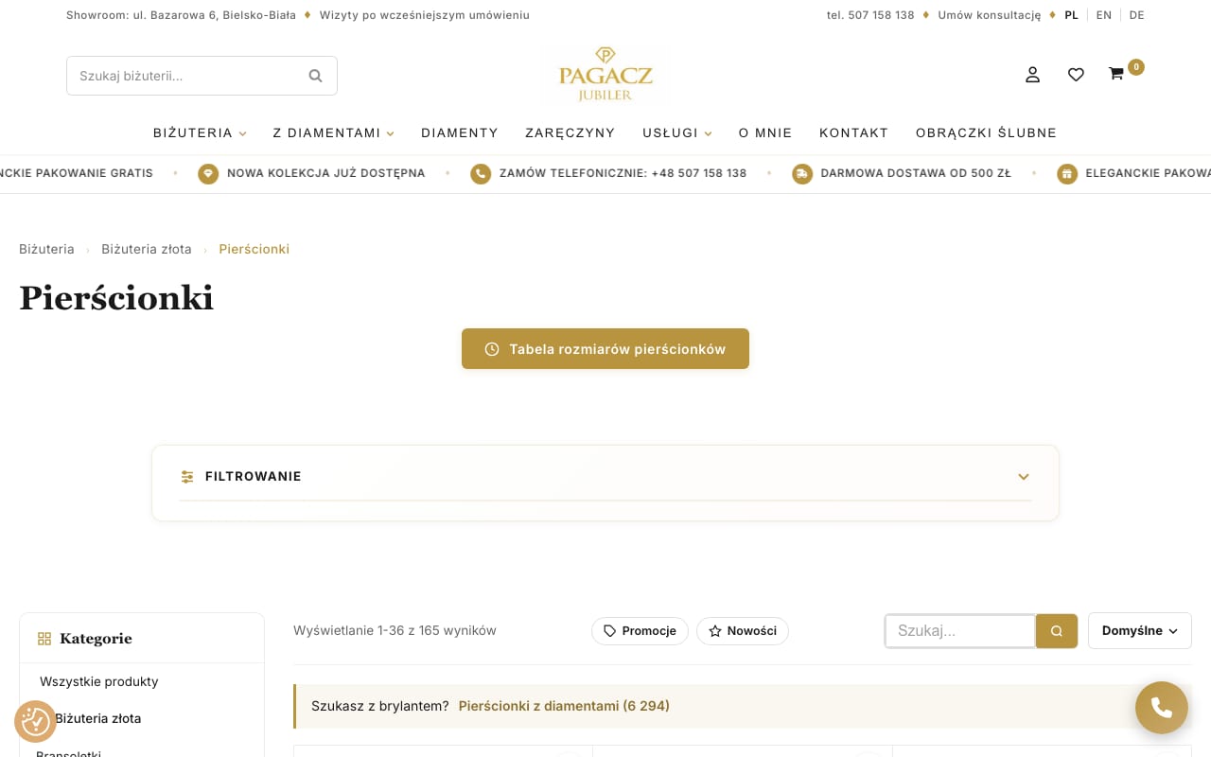This screenshot has height=757, width=1211.
Task: Focus the Szukaj... product search field
Action: point(960,631)
